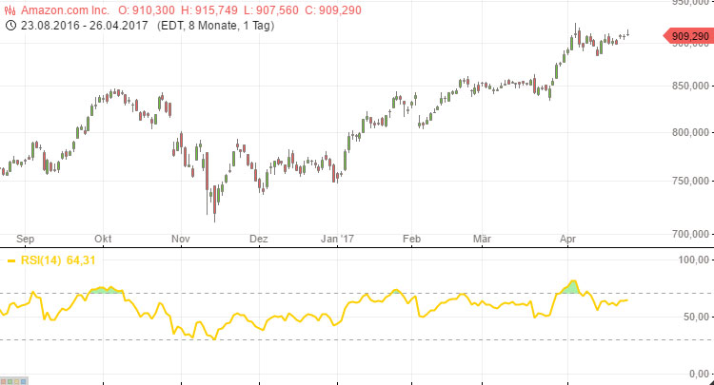714x385 pixels.
Task: Click the Dez month label
Action: [259, 239]
